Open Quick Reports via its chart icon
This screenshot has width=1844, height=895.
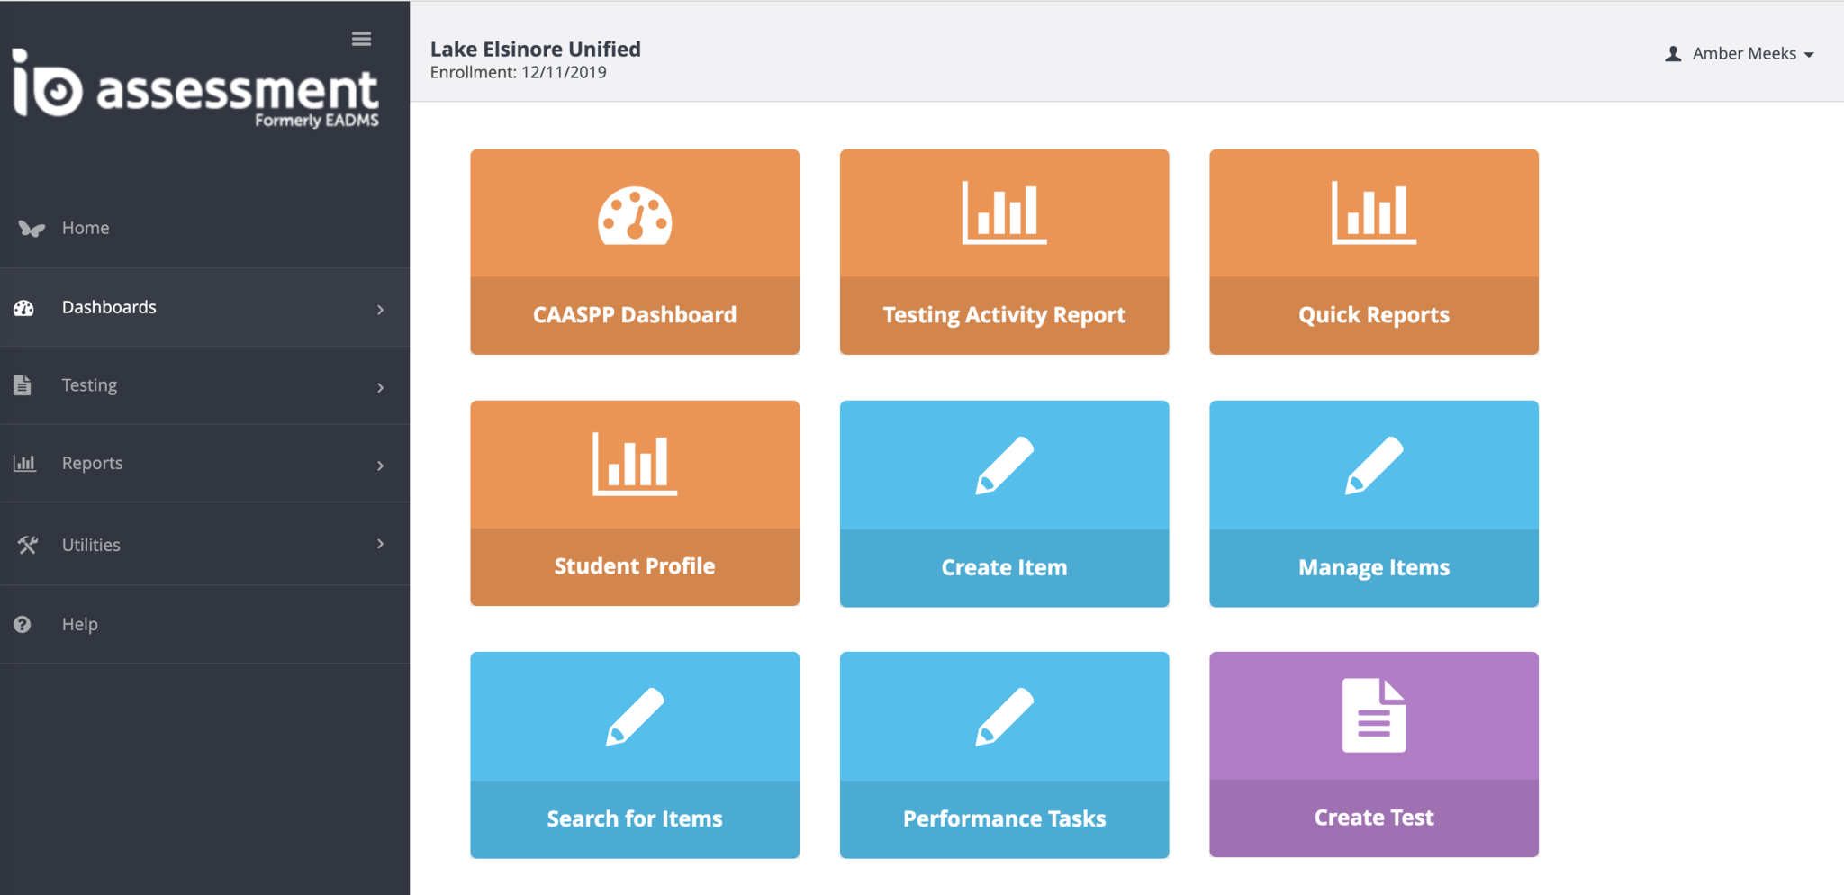(x=1373, y=212)
